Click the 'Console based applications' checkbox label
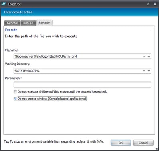Viewport: 159px width, 151px height. point(52,99)
